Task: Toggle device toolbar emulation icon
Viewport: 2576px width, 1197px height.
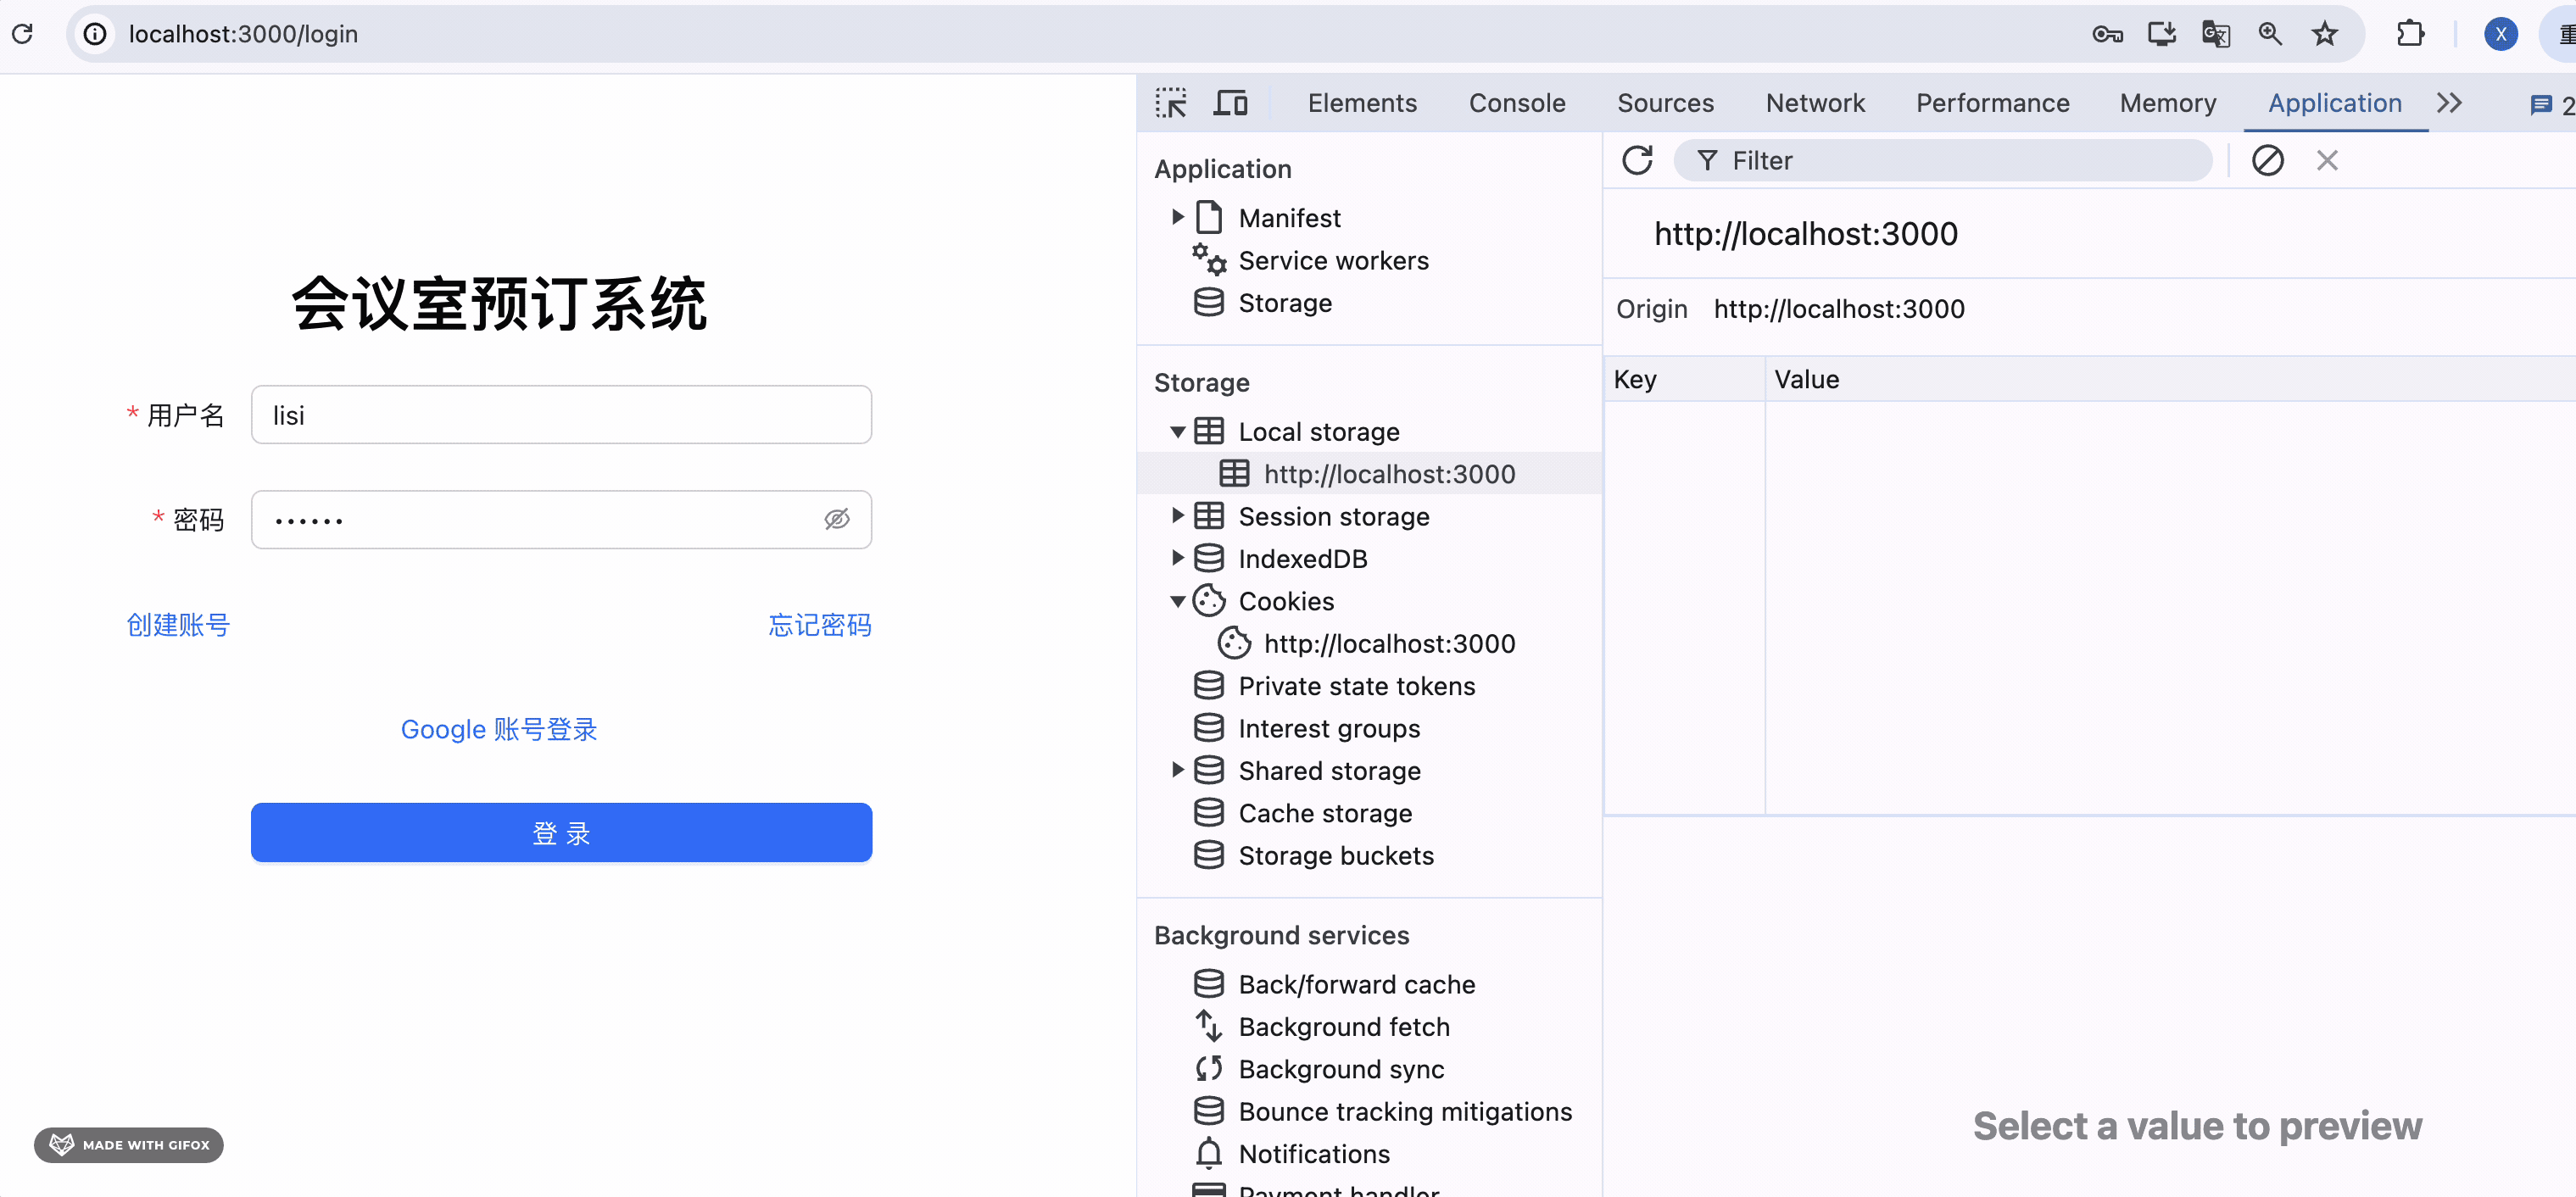Action: click(1230, 103)
